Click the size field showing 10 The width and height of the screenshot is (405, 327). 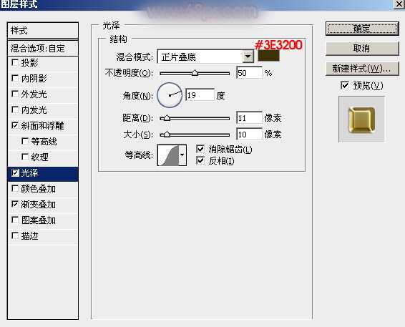249,135
